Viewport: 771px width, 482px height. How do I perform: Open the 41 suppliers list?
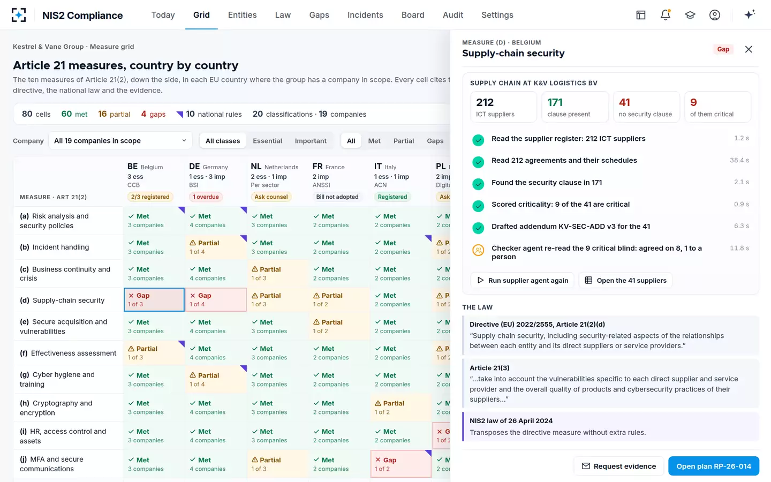pyautogui.click(x=625, y=281)
